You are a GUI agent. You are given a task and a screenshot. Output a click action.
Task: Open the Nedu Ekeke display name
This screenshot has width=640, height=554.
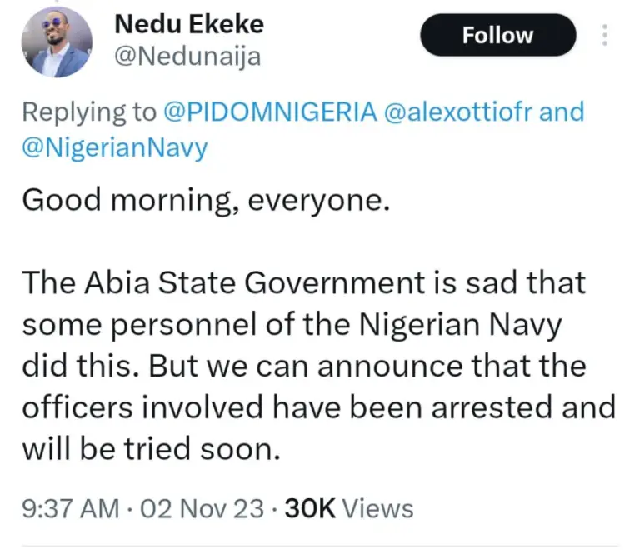(x=187, y=24)
